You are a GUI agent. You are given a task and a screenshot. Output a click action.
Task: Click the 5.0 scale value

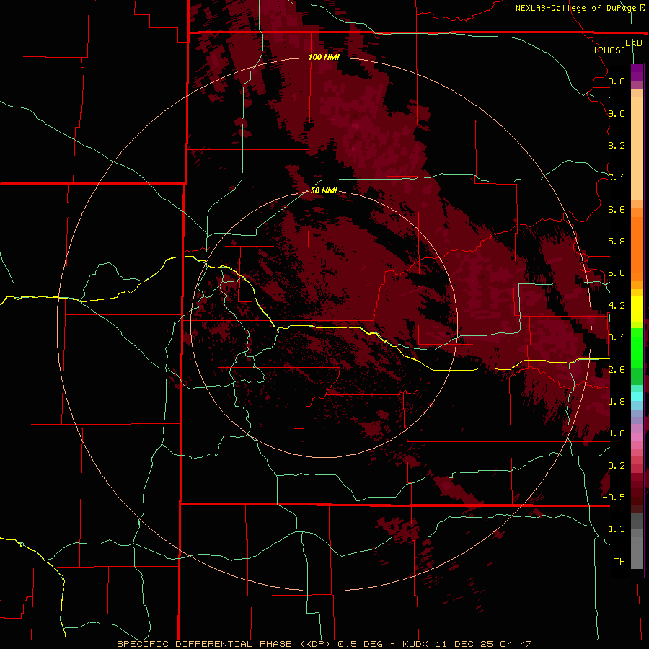coord(617,273)
